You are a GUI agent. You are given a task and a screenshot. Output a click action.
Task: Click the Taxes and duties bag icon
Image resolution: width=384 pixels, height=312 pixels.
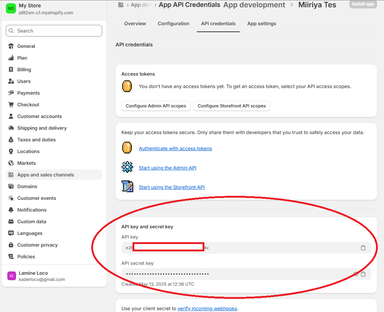(11, 140)
